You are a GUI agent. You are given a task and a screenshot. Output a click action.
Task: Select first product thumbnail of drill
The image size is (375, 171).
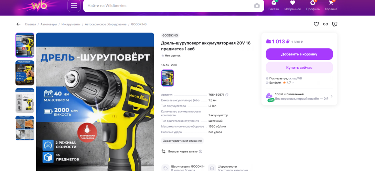coord(25,45)
